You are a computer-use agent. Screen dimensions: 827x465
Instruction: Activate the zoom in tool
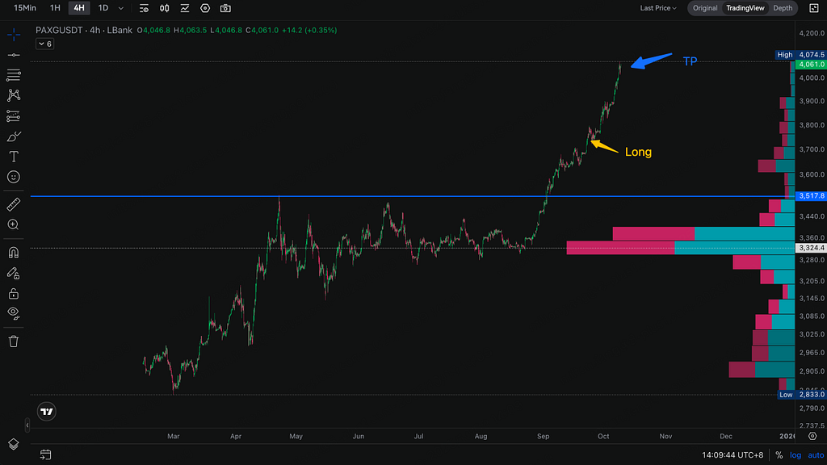click(14, 224)
